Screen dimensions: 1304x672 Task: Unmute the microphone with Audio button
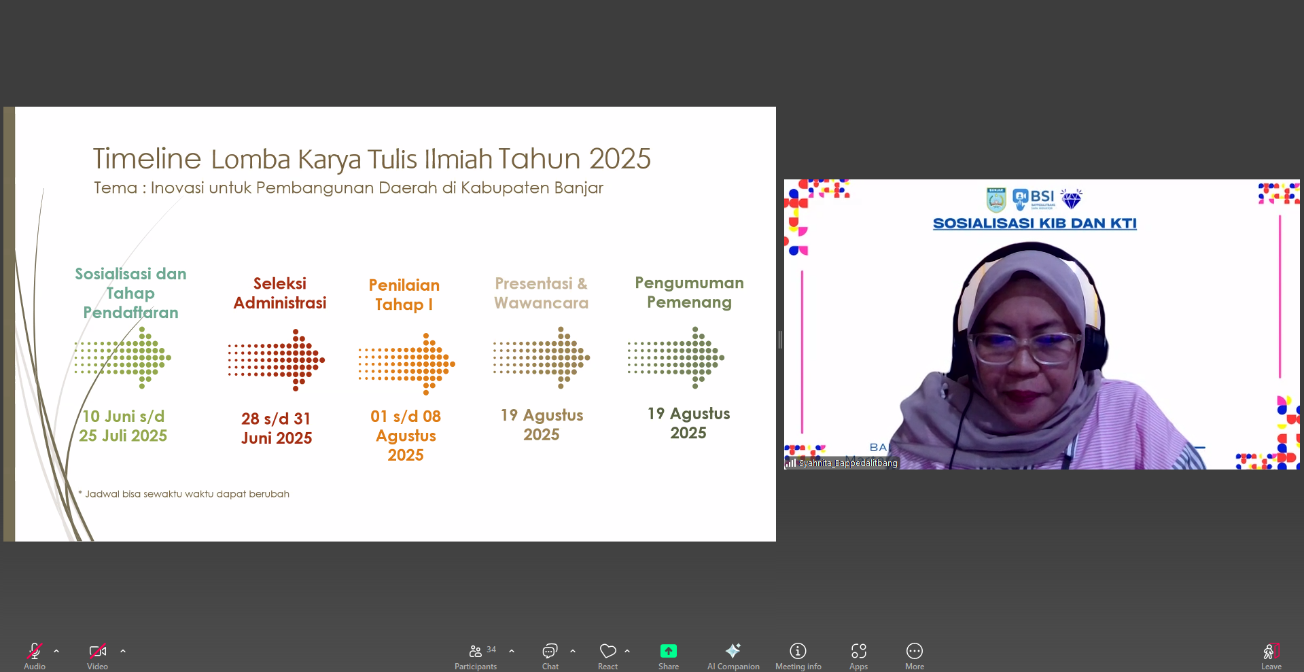coord(35,655)
